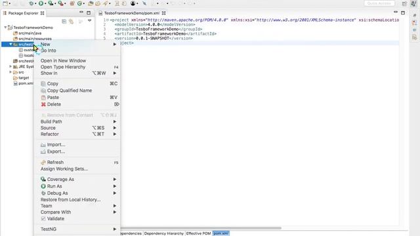Open the Run toolbar button dropdown arrow
This screenshot has width=420, height=236.
click(45, 3)
